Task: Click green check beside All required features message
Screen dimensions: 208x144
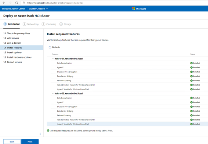Action: (48, 130)
